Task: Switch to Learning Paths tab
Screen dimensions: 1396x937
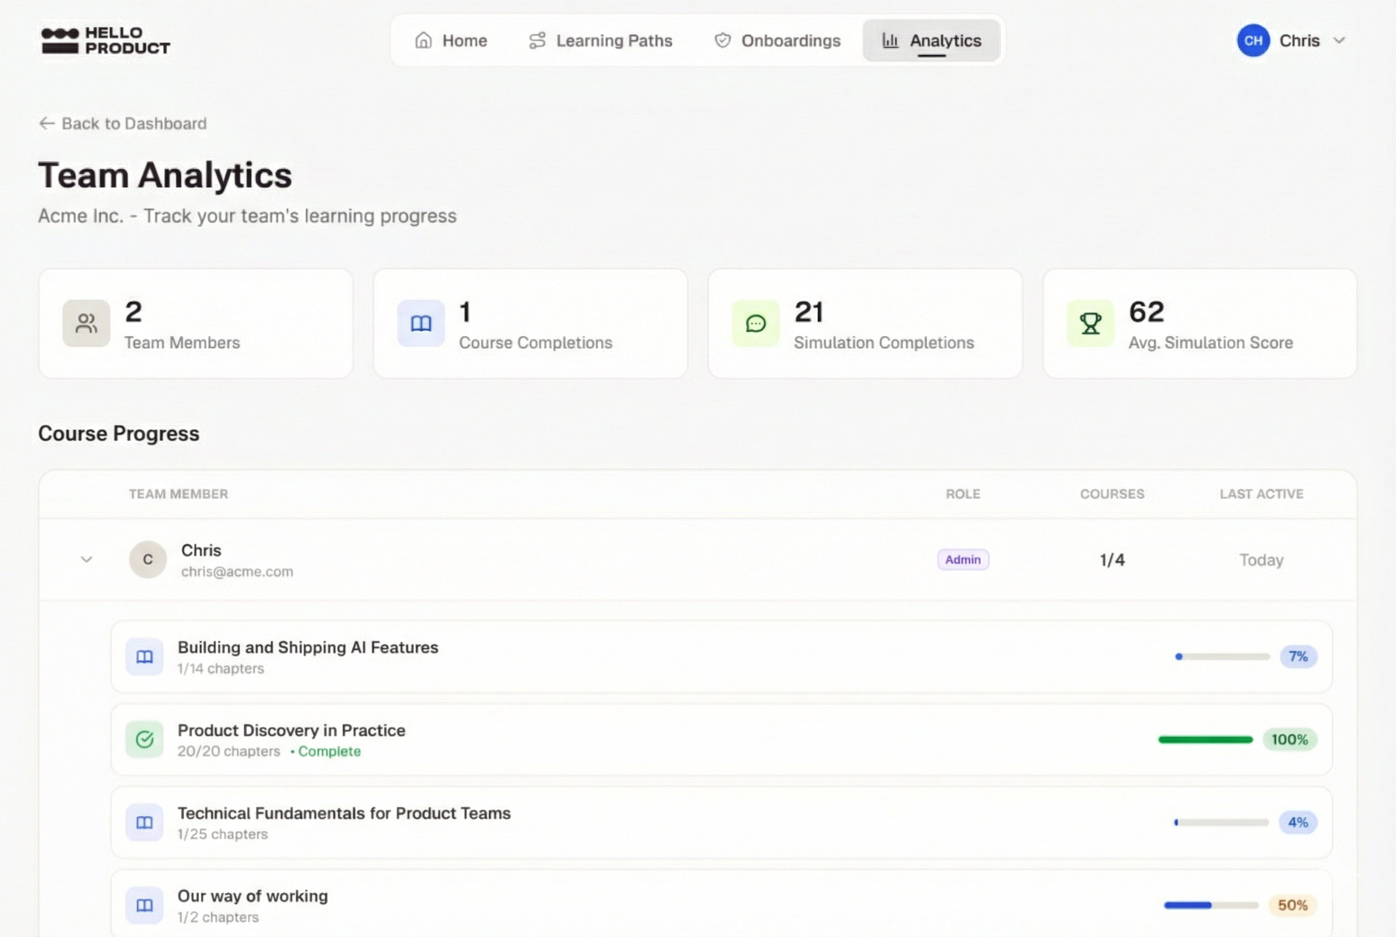Action: [600, 41]
